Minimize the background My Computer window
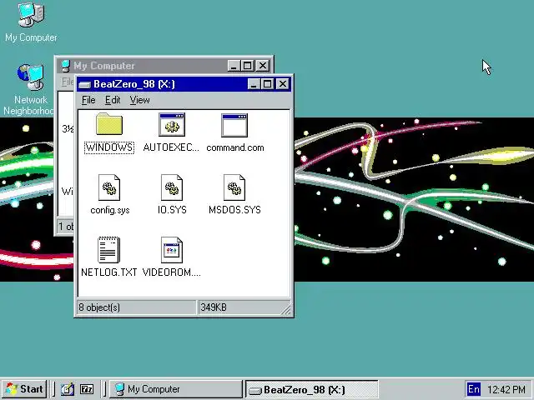This screenshot has width=534, height=400. [x=234, y=66]
